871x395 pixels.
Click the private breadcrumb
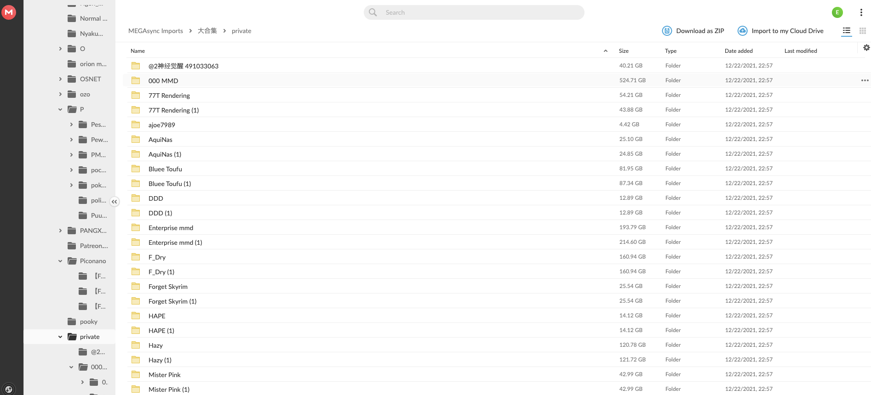tap(241, 31)
